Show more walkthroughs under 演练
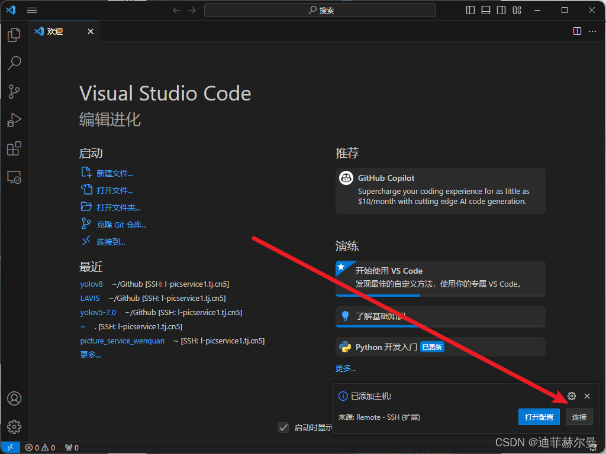Image resolution: width=606 pixels, height=454 pixels. pos(346,368)
